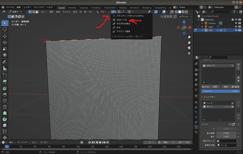Toggle Camera visibility eye in outliner

pos(236,23)
